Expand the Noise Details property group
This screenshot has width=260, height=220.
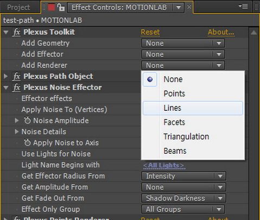click(17, 131)
